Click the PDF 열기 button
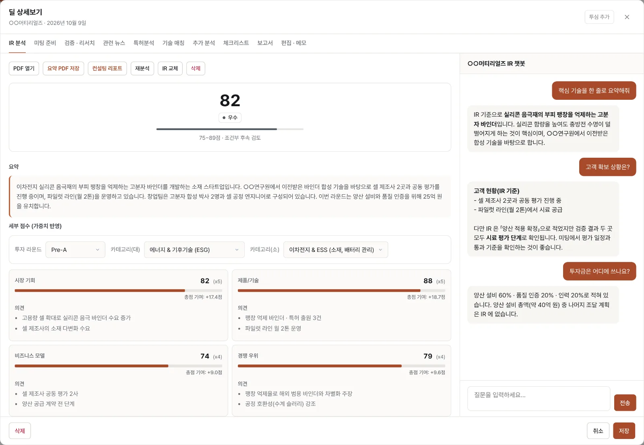Viewport: 644px width, 445px height. (x=24, y=68)
